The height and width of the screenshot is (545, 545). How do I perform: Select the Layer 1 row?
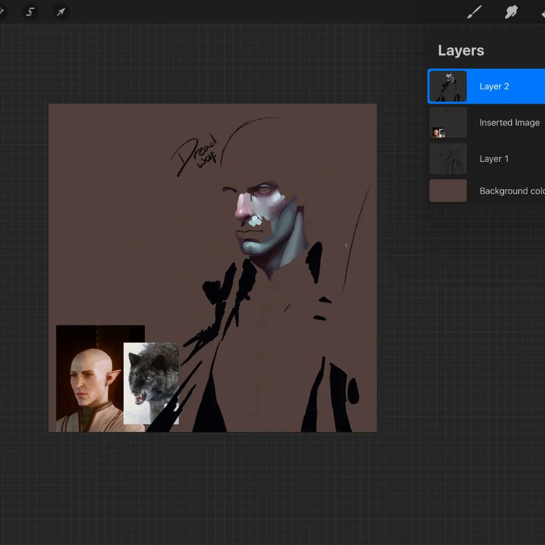(486, 158)
